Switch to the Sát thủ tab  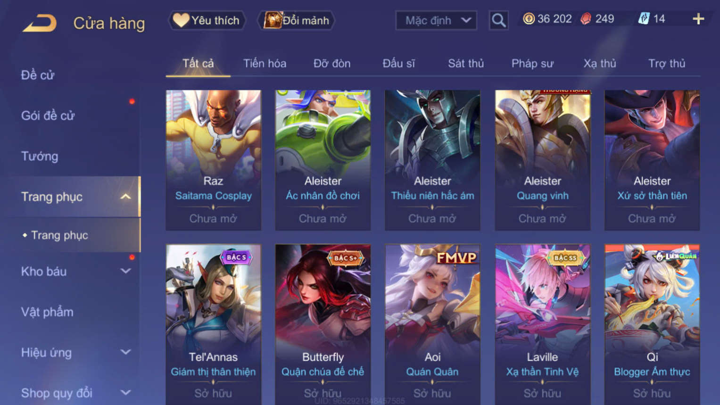click(x=466, y=63)
